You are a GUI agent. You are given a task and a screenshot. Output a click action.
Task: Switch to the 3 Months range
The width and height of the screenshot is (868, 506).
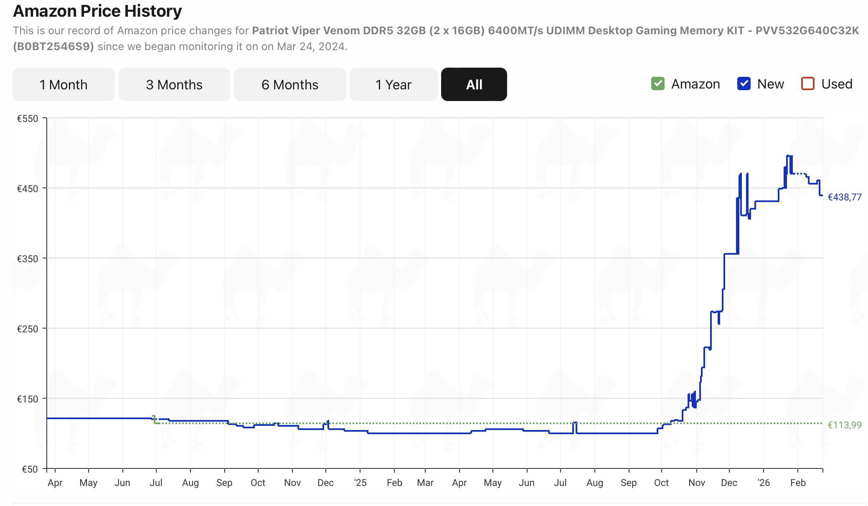pyautogui.click(x=174, y=84)
